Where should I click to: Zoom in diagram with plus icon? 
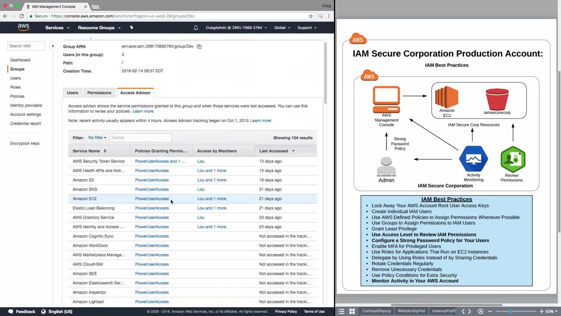[541, 311]
